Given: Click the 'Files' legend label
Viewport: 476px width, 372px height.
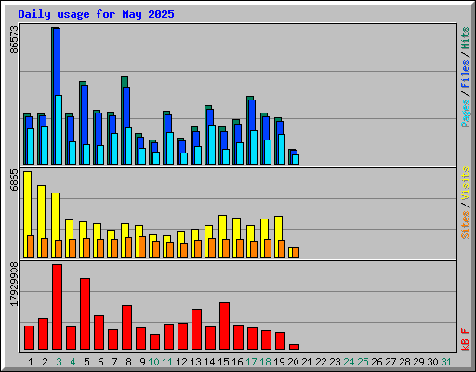Looking at the screenshot, I should pyautogui.click(x=465, y=74).
